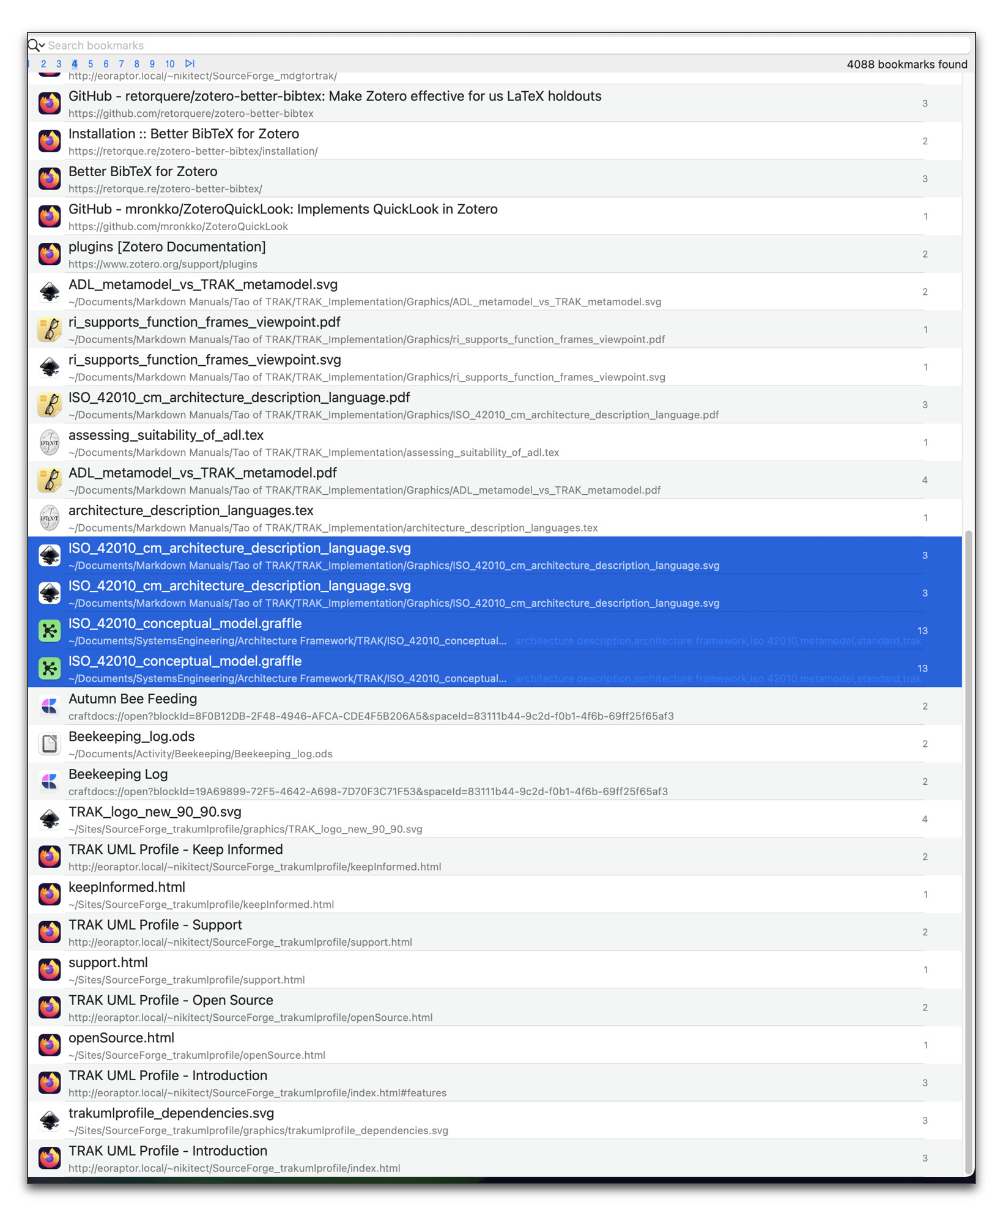The height and width of the screenshot is (1216, 1003).
Task: Click the Craft icon beside Autumn Bee Feeding
Action: coord(50,706)
